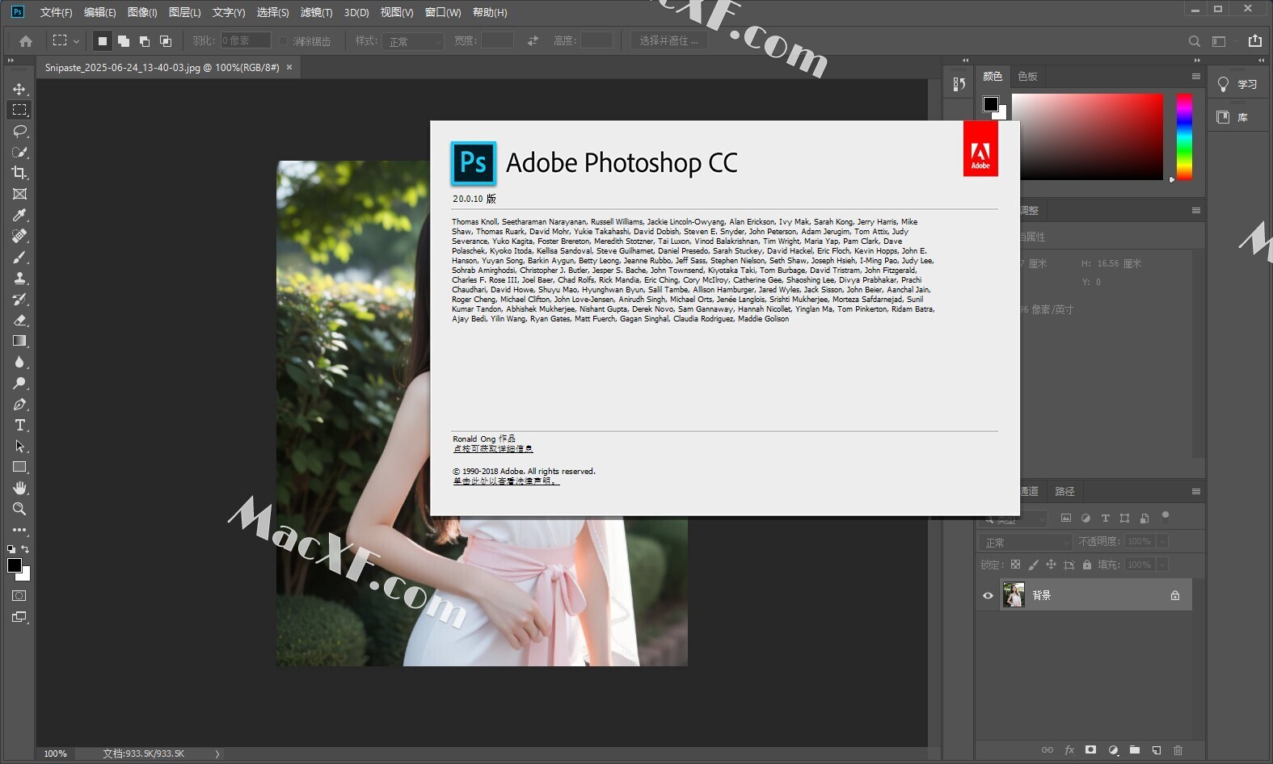1273x764 pixels.
Task: Choose New selection mode button
Action: coord(103,40)
